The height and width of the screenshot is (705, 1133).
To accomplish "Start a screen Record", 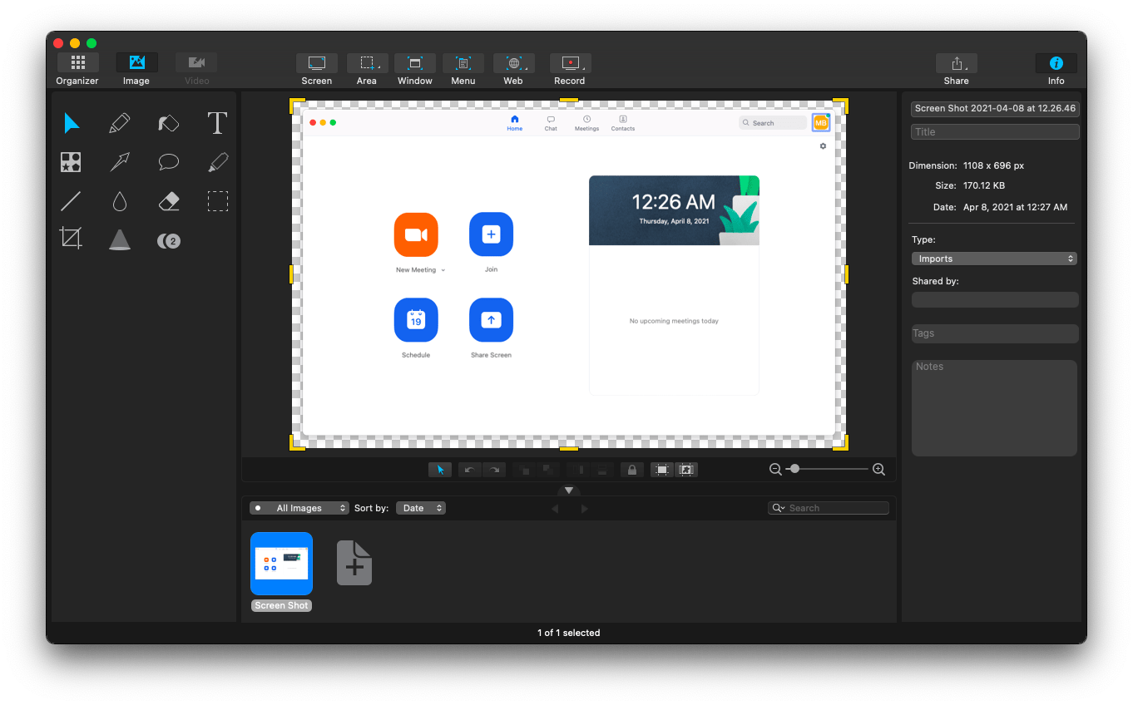I will point(570,69).
